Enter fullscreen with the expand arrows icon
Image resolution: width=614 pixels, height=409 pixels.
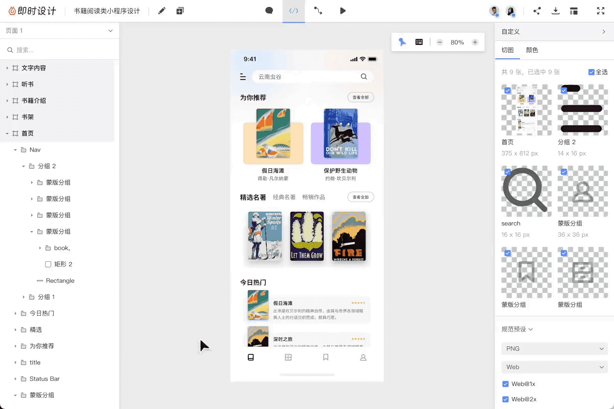click(x=601, y=11)
